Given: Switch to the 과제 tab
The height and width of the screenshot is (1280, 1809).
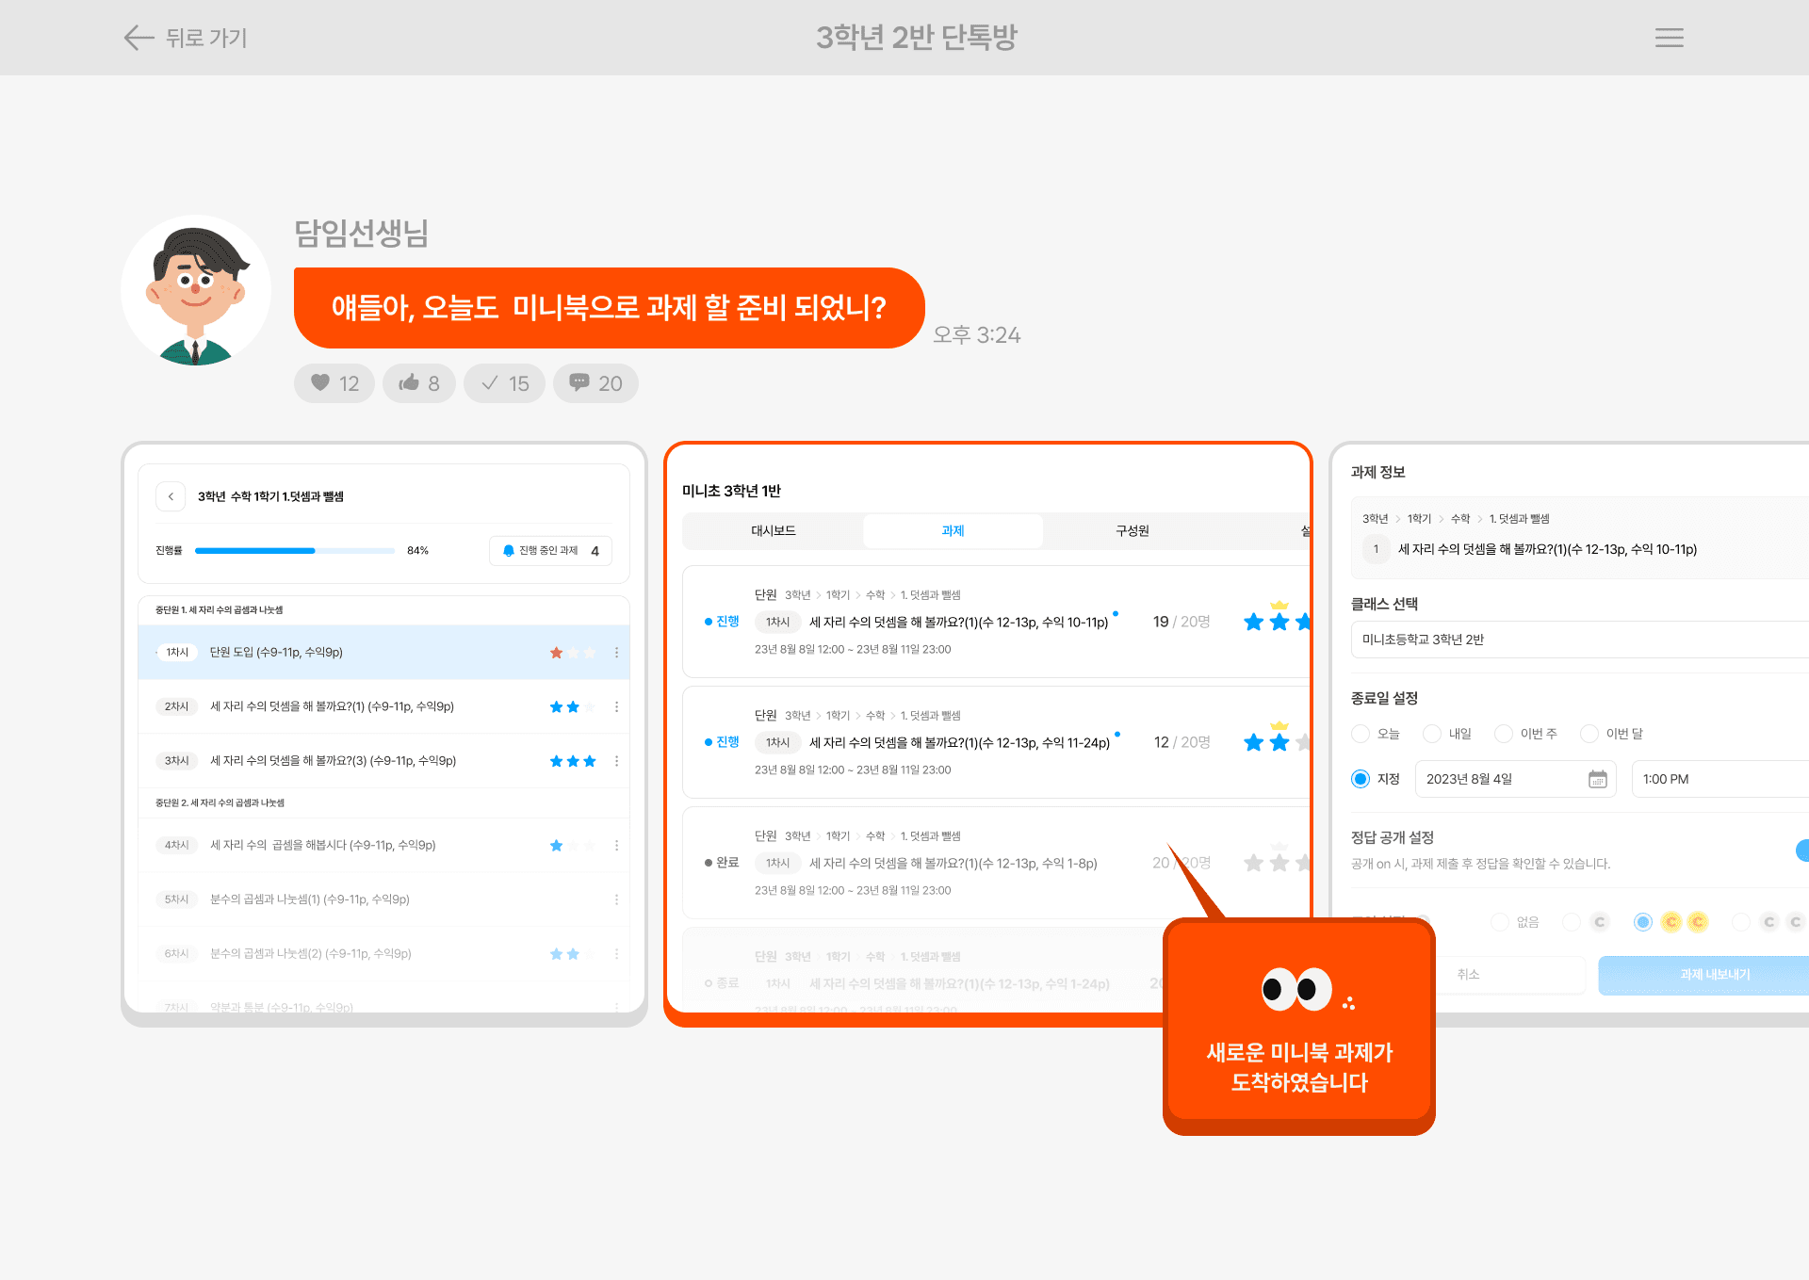Looking at the screenshot, I should [x=953, y=531].
